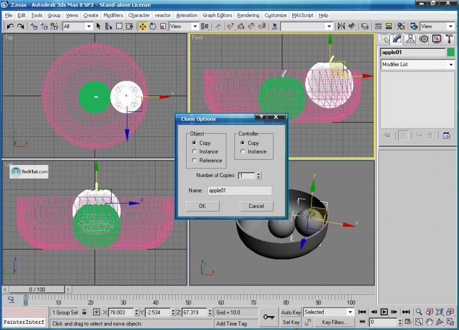Select the Bind to Space Warp tool
The width and height of the screenshot is (459, 330).
pos(54,27)
